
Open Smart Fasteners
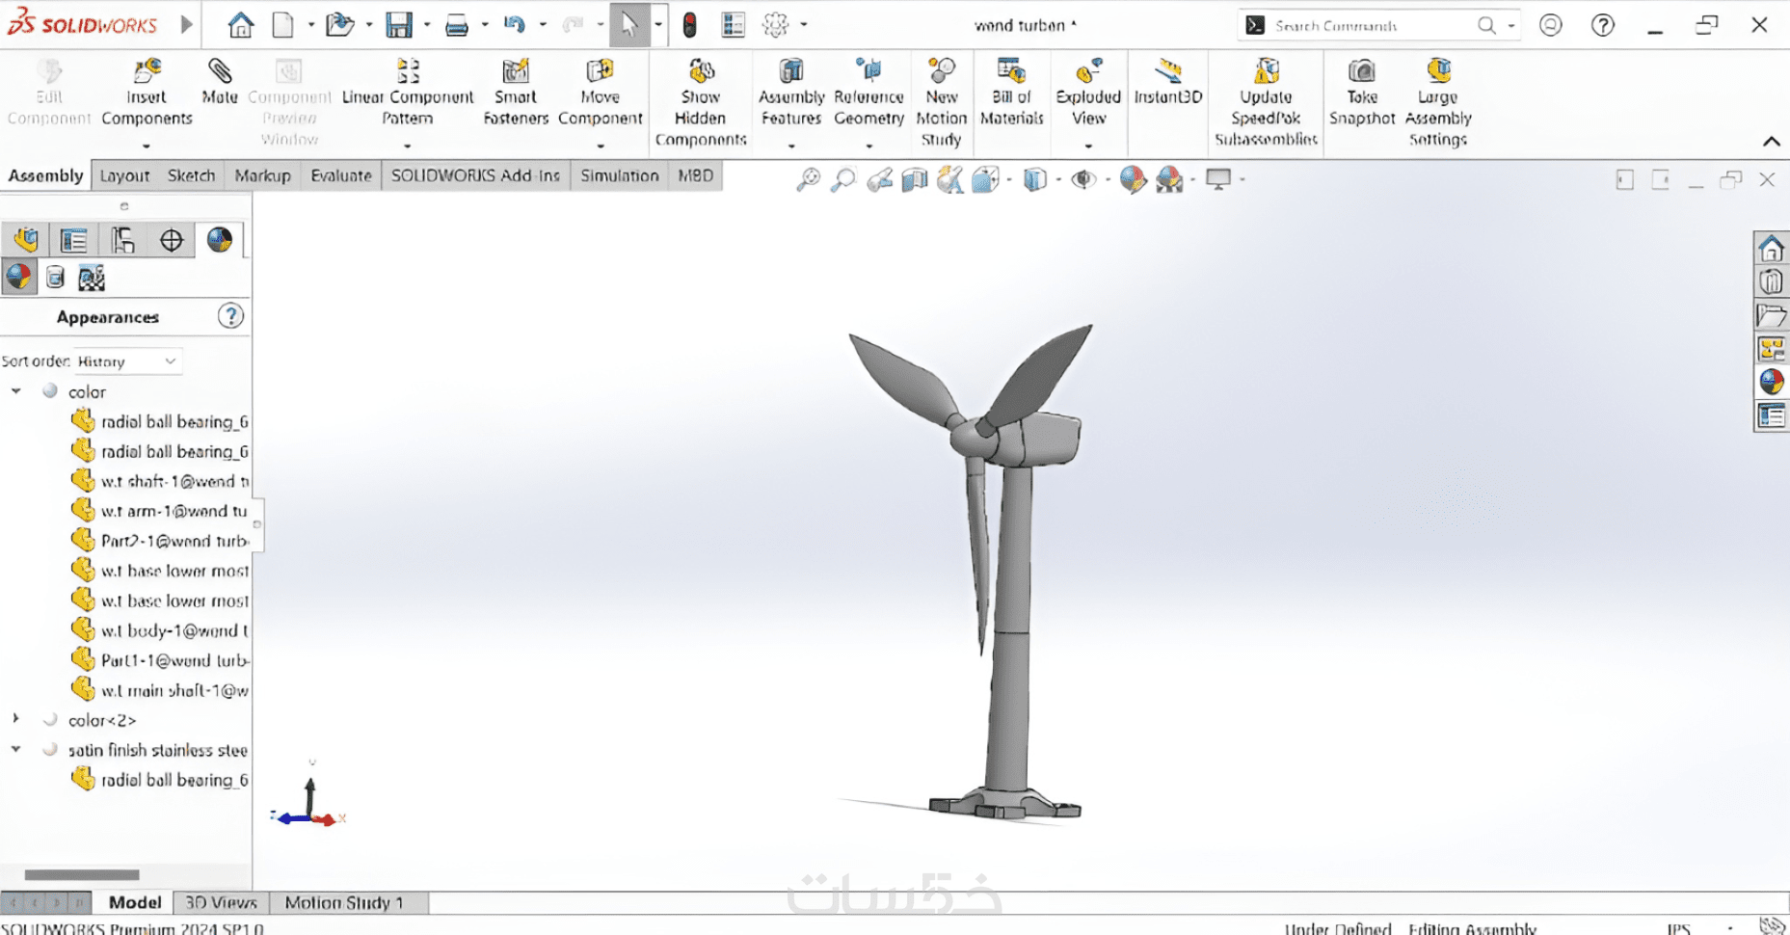pyautogui.click(x=516, y=94)
